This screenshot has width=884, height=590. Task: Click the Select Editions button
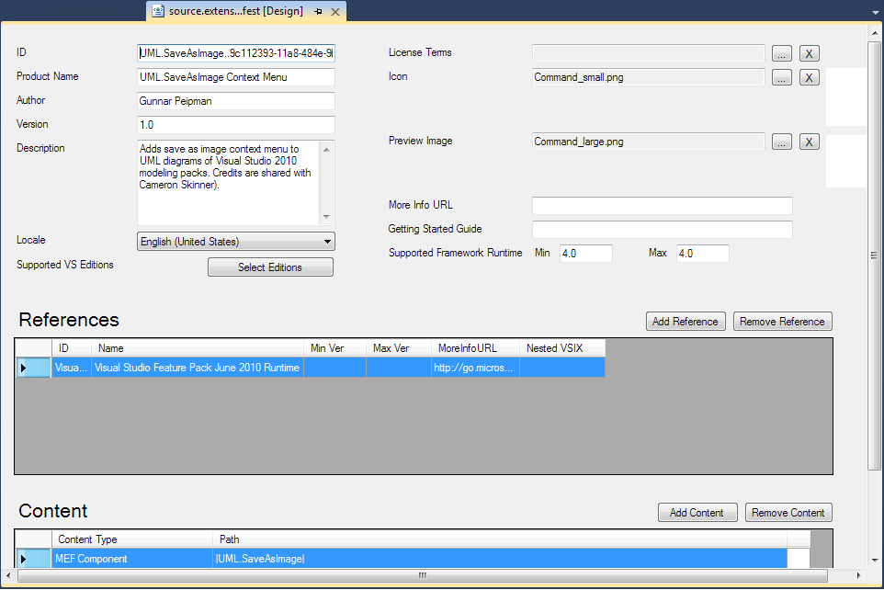pos(270,267)
